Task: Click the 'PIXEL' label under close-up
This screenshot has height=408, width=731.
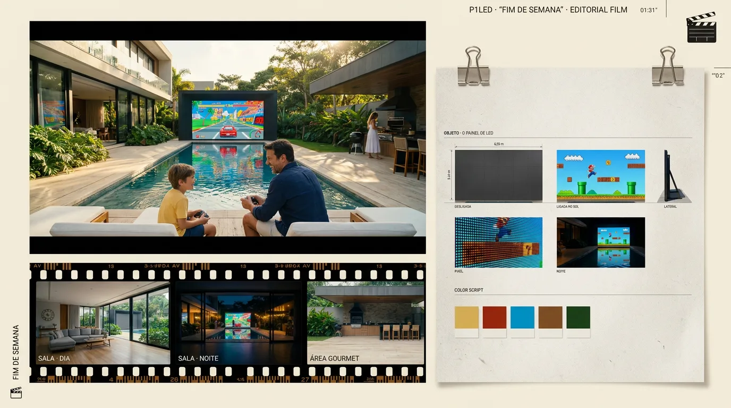Action: tap(459, 271)
